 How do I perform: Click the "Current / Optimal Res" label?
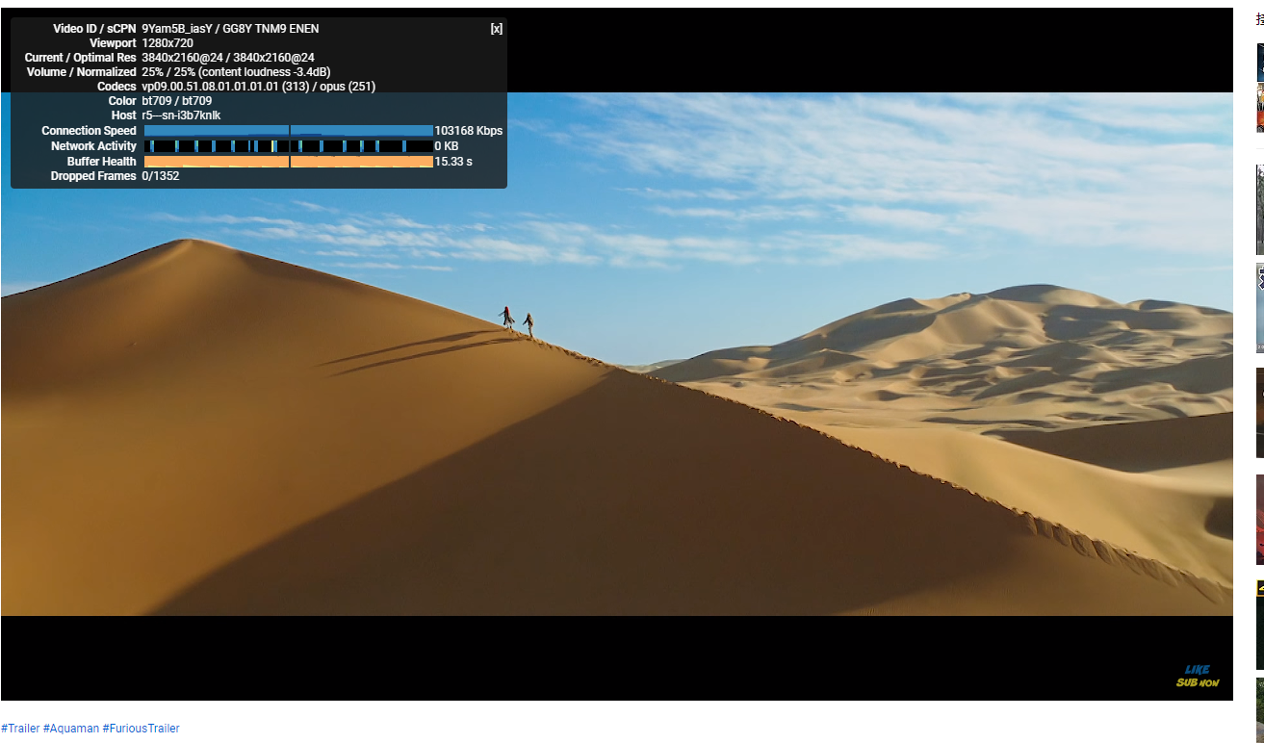coord(81,58)
